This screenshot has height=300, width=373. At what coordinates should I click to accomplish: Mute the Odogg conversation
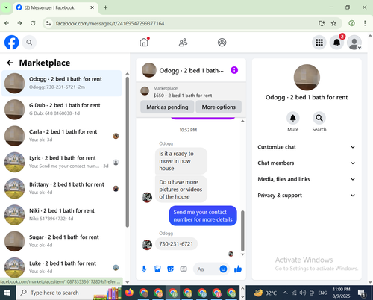pos(293,118)
